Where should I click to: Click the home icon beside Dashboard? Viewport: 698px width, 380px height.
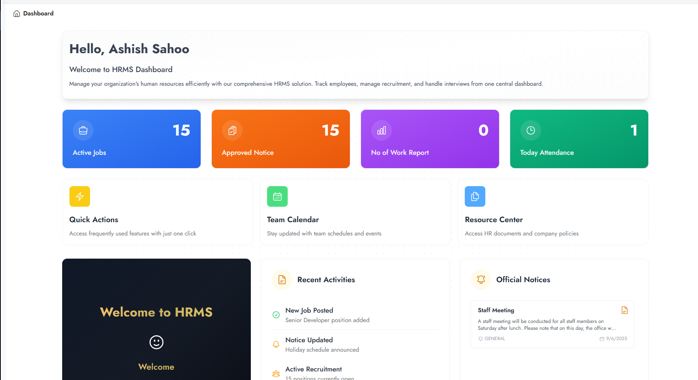click(x=17, y=14)
